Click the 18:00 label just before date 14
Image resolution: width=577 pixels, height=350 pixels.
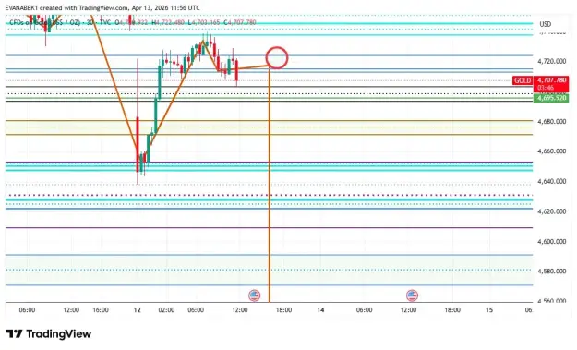tap(283, 310)
